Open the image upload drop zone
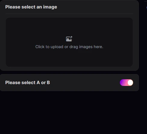Screen dimensions: 147x134 coord(69,42)
